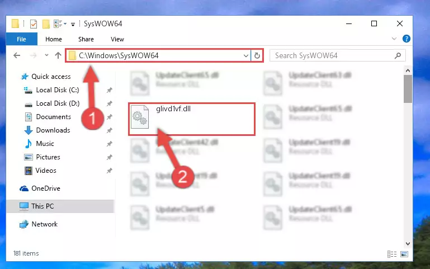
Task: Expand the address bar history dropdown
Action: pos(245,56)
